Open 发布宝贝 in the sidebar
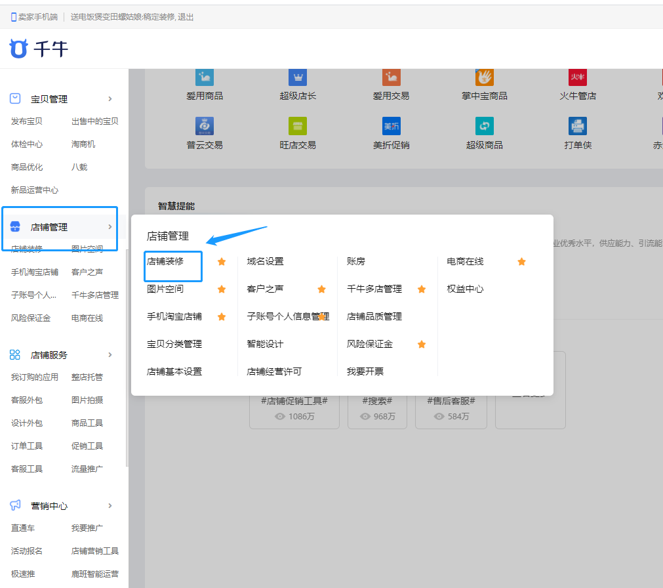663x588 pixels. (27, 121)
